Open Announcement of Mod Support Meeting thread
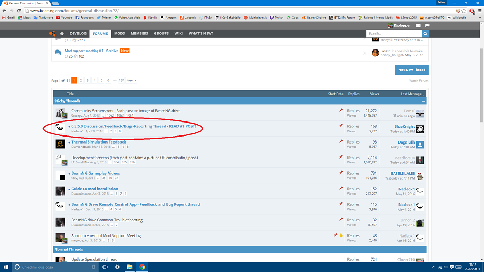The height and width of the screenshot is (272, 484). tap(106, 235)
